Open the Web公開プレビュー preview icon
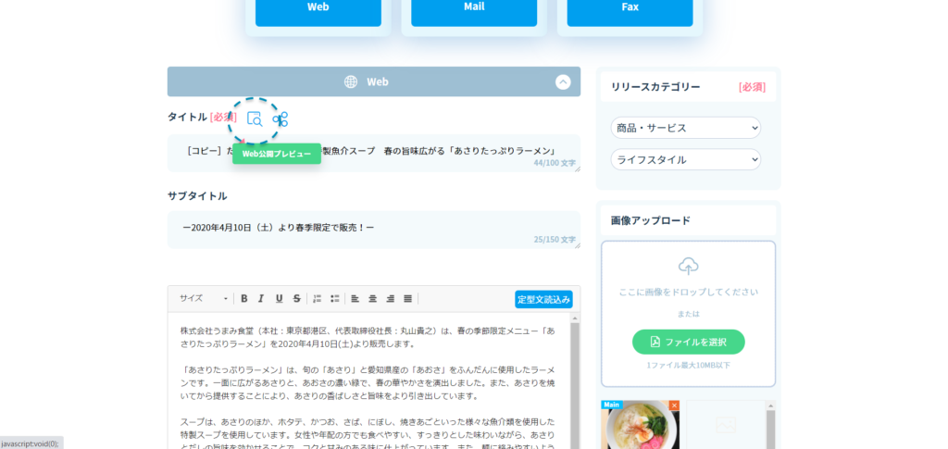Screen dimensions: 948x449 click(x=255, y=119)
